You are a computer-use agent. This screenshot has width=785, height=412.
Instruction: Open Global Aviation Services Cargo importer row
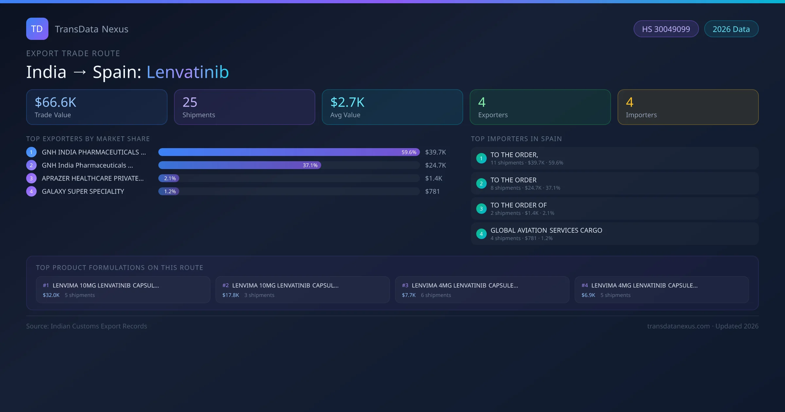[614, 234]
